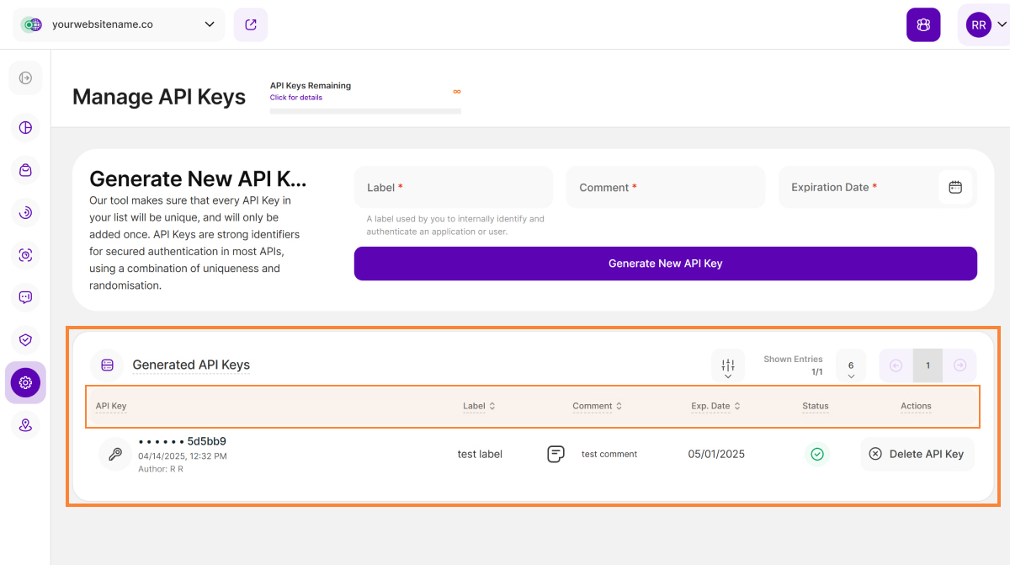
Task: Expand the sidebar with arrow toggle
Action: (25, 78)
